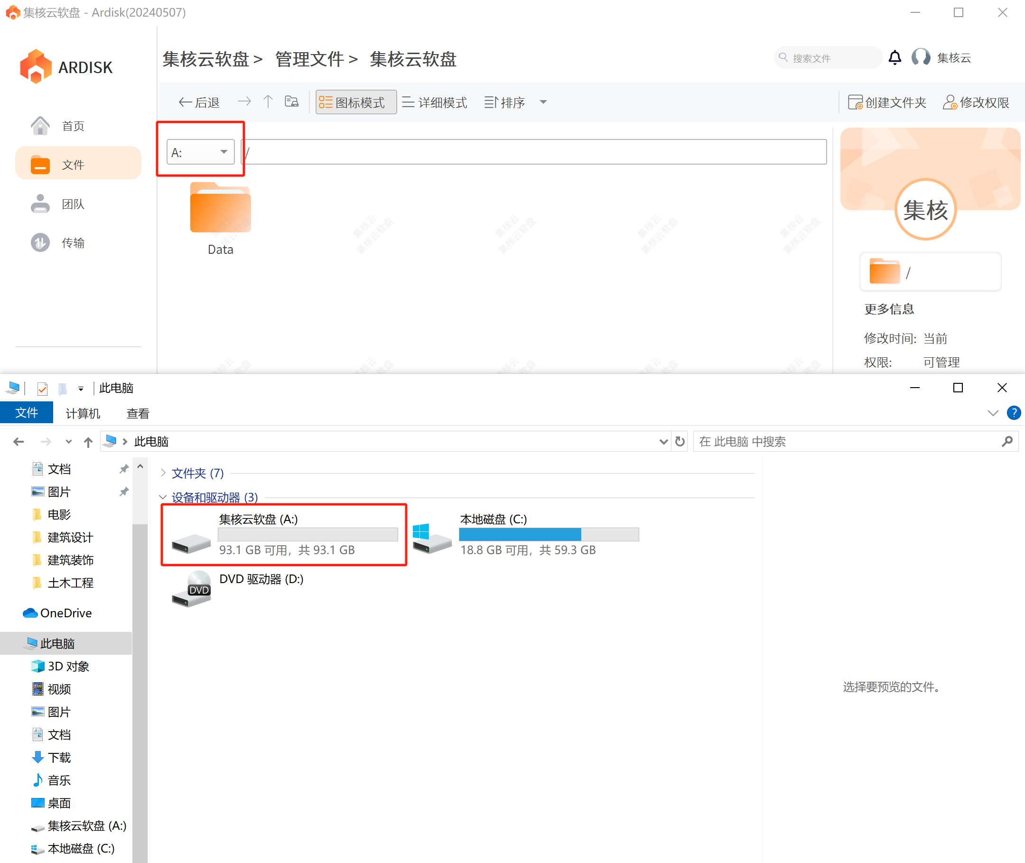Select 此电脑 in navigation pane
This screenshot has height=863, width=1025.
[66, 643]
